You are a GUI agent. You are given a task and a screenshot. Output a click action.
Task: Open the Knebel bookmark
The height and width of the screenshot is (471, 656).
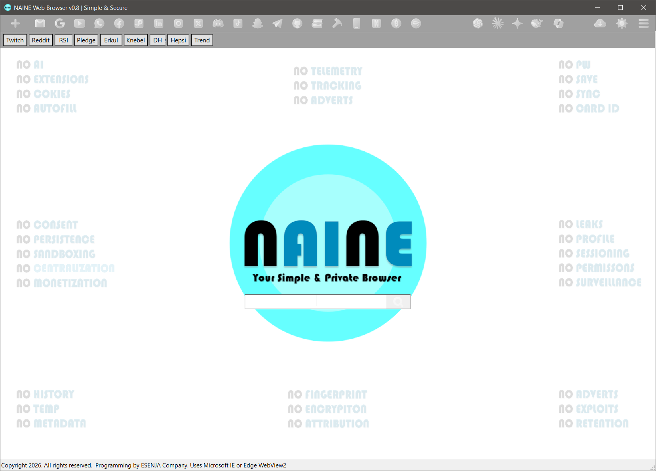pyautogui.click(x=136, y=40)
